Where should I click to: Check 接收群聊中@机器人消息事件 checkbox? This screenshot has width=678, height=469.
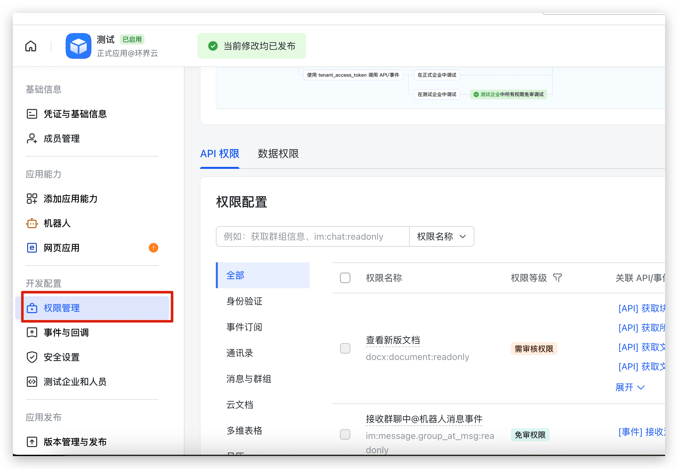(x=345, y=434)
